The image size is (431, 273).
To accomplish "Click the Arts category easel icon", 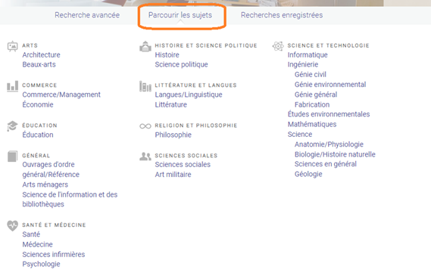I will (x=12, y=46).
